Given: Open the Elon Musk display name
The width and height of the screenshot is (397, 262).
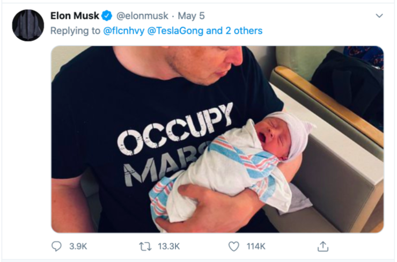Looking at the screenshot, I should [x=75, y=16].
